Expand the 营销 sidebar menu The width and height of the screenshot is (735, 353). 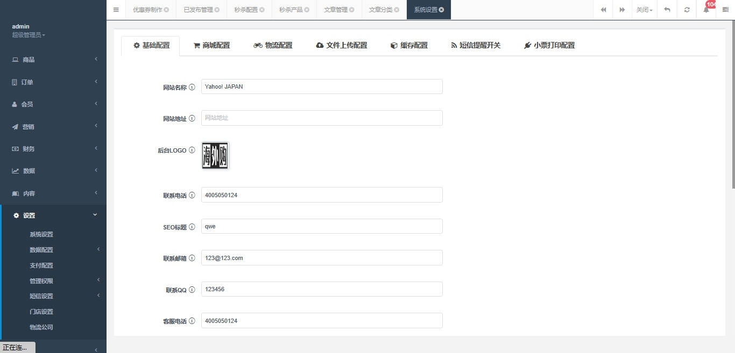coord(53,127)
